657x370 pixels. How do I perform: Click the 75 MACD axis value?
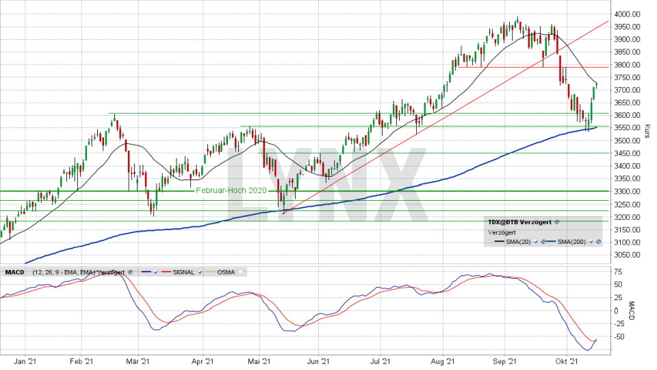click(619, 272)
